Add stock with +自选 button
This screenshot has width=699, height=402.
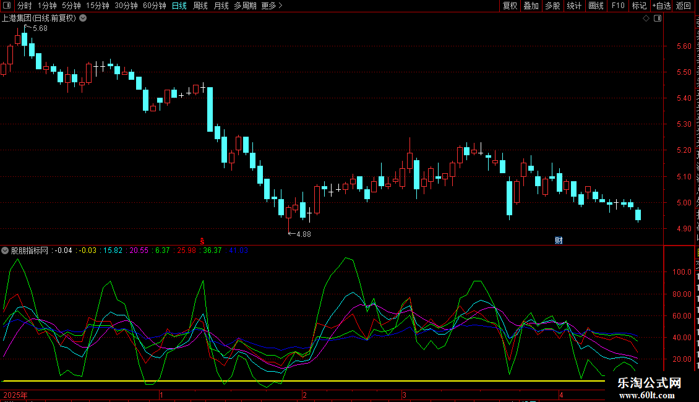pyautogui.click(x=661, y=6)
